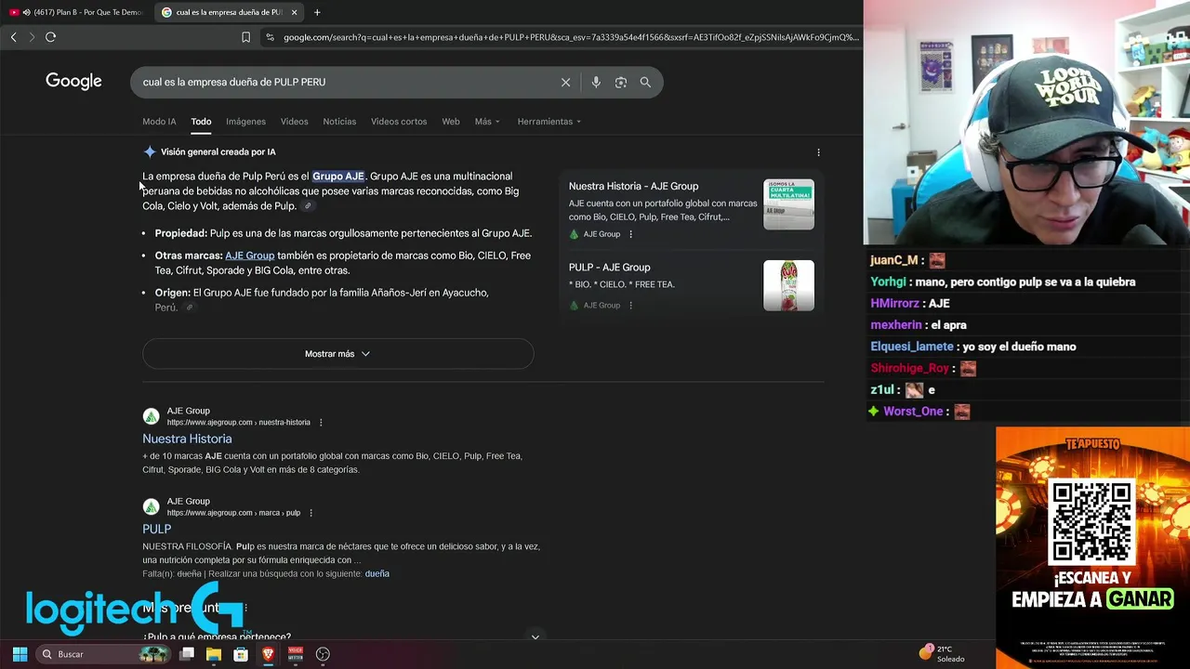Screen dimensions: 1190x669
Task: Start voice search with the microphone icon
Action: tap(596, 82)
